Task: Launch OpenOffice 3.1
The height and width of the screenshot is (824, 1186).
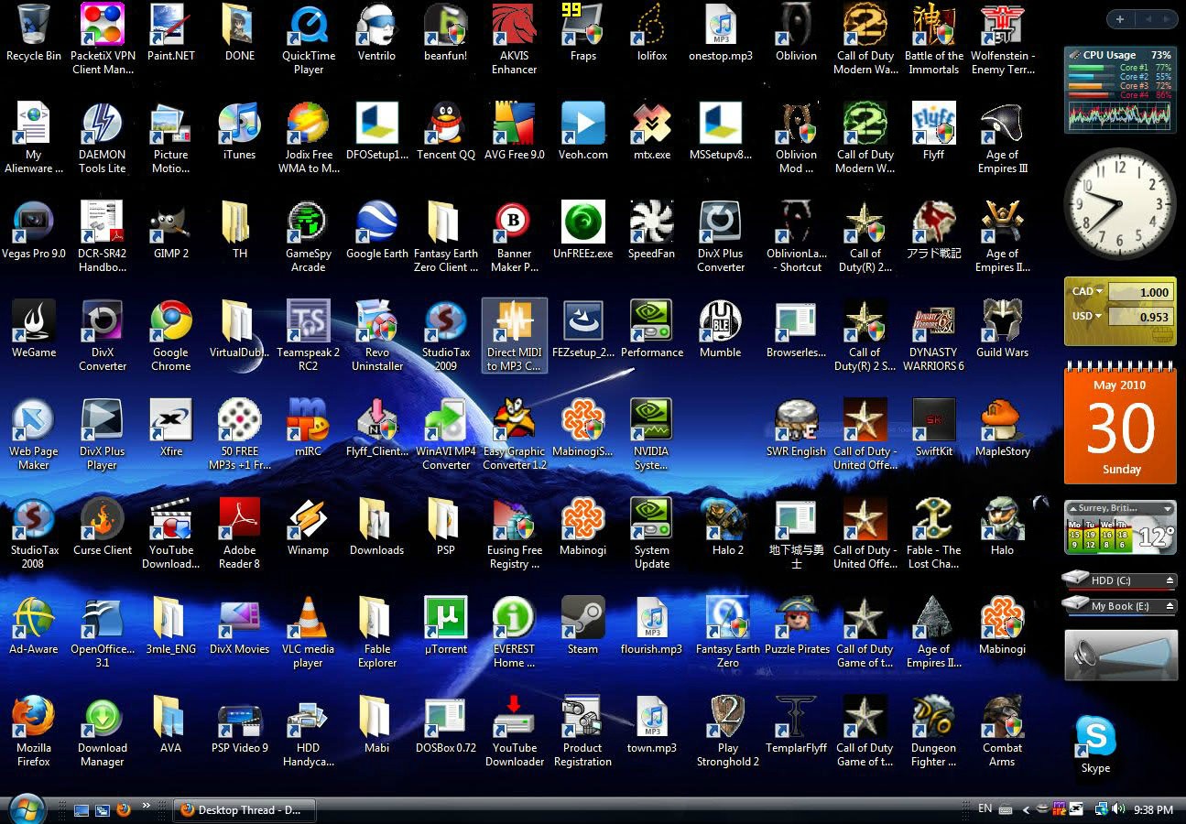Action: pyautogui.click(x=103, y=634)
